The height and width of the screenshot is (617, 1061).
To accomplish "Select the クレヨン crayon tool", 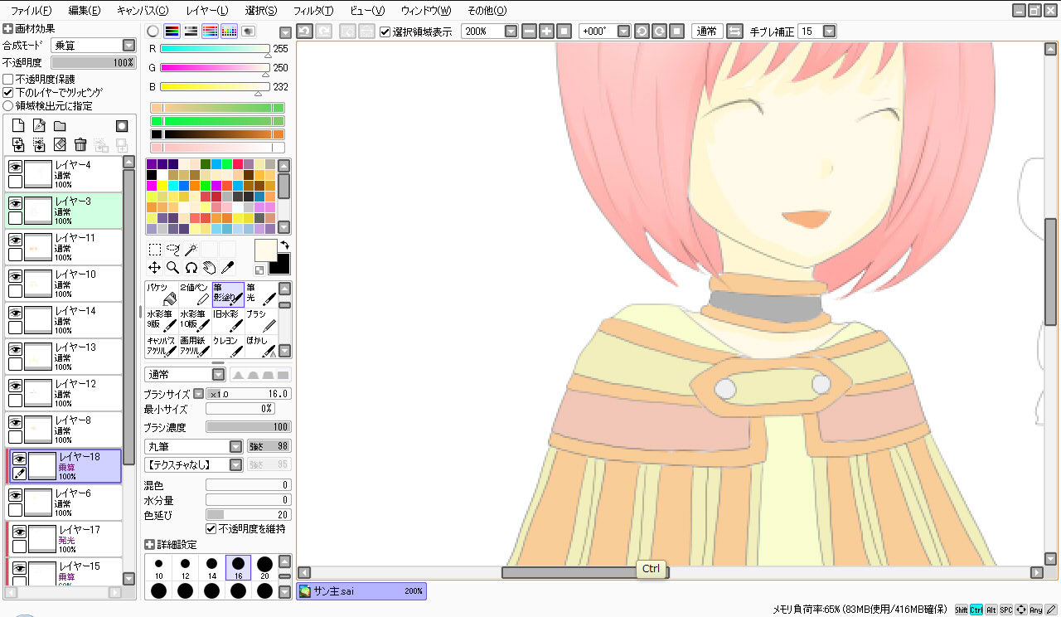I will click(227, 347).
